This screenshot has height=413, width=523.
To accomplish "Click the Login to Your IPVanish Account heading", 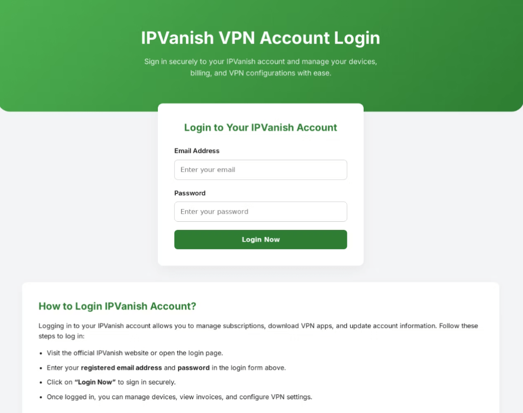I will coord(260,127).
